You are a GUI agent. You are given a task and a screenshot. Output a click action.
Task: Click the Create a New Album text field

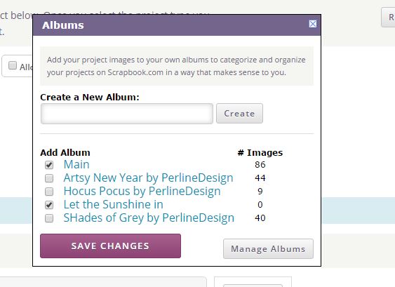click(127, 114)
